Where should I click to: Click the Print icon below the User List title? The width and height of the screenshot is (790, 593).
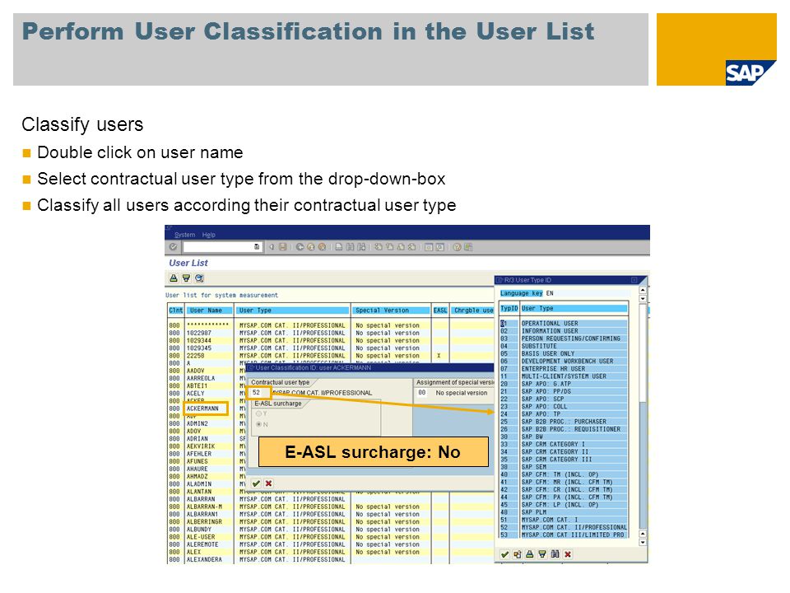click(174, 278)
